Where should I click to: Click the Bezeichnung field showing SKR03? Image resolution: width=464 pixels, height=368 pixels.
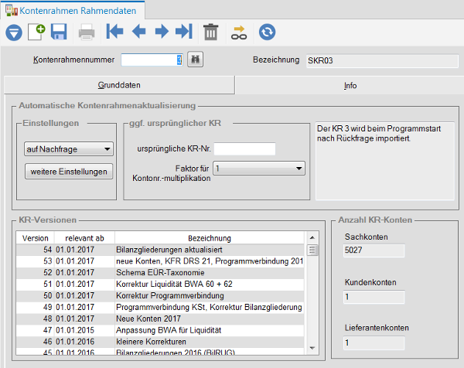(382, 60)
